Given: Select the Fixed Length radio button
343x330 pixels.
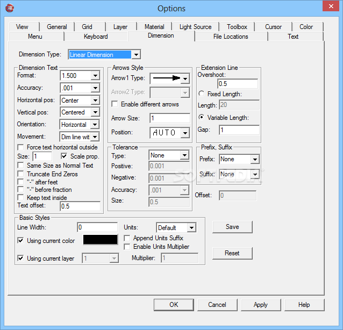Looking at the screenshot, I should pos(202,94).
